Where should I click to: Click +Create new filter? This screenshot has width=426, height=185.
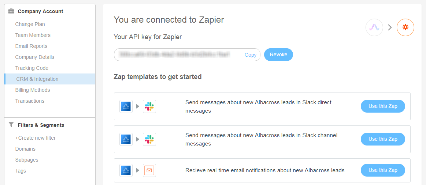pos(36,138)
